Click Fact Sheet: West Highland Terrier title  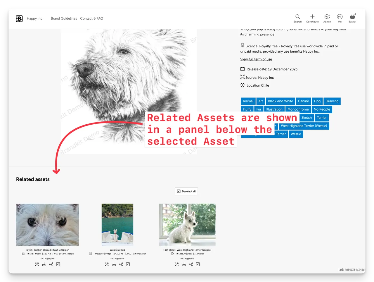[x=187, y=250]
